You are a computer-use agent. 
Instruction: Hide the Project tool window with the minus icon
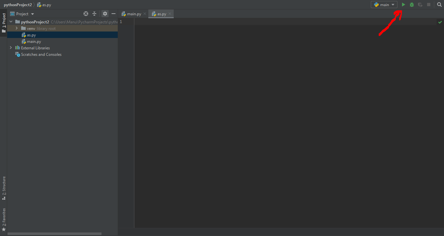[x=114, y=14]
